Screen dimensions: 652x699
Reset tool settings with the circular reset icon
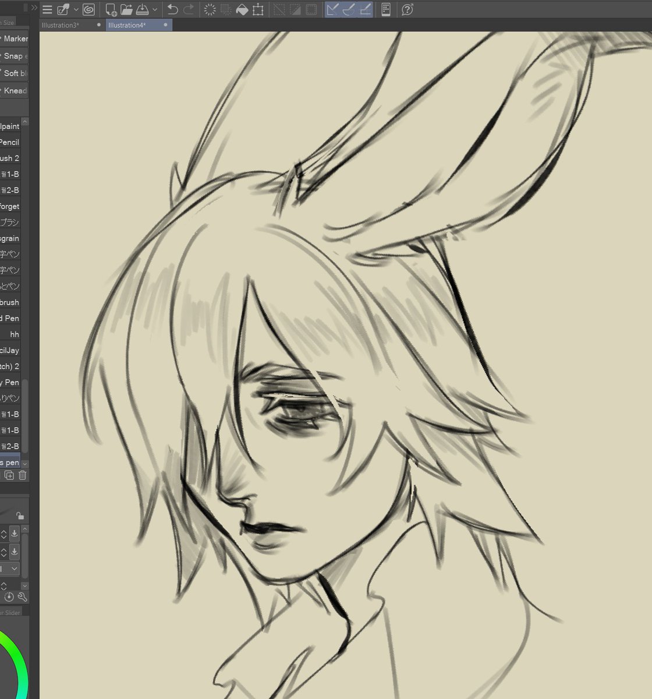tap(9, 597)
